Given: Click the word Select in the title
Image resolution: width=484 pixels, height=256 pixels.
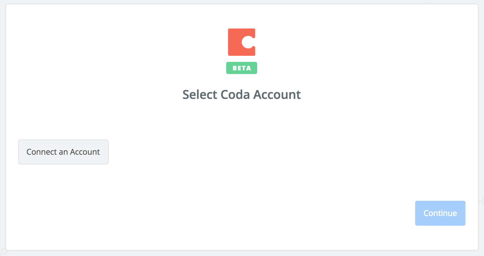Looking at the screenshot, I should [x=200, y=95].
